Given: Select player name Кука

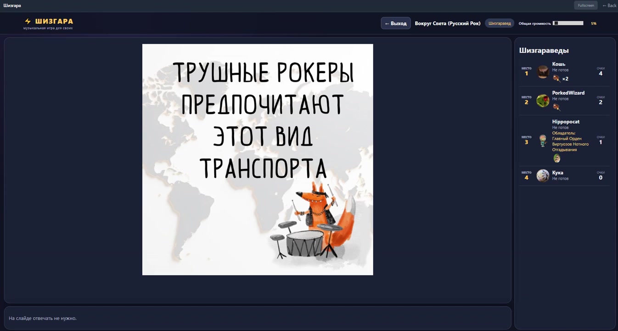Looking at the screenshot, I should click(558, 173).
